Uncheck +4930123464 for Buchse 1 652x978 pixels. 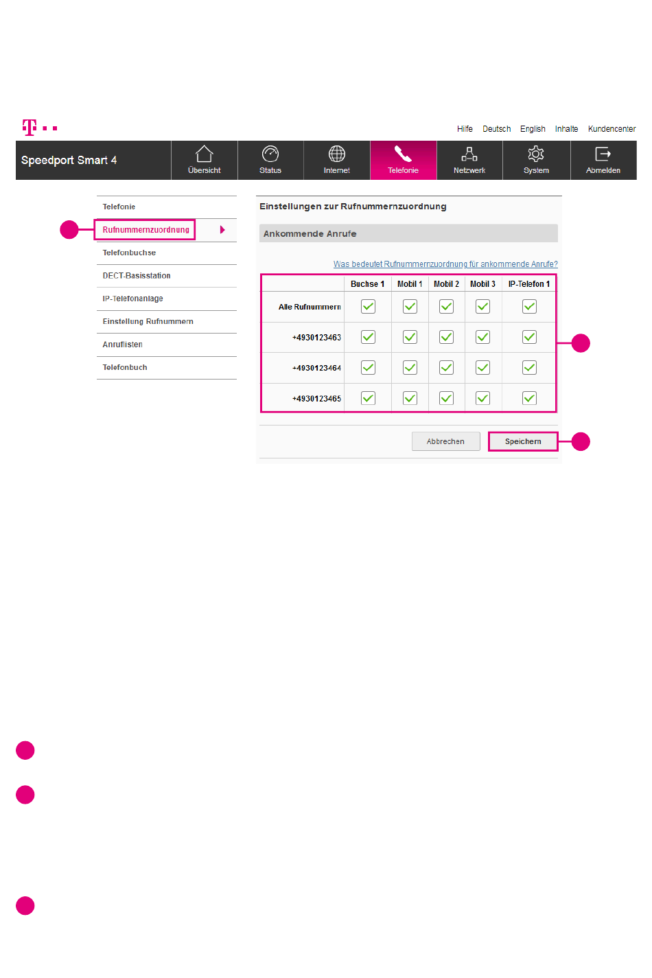[x=369, y=368]
